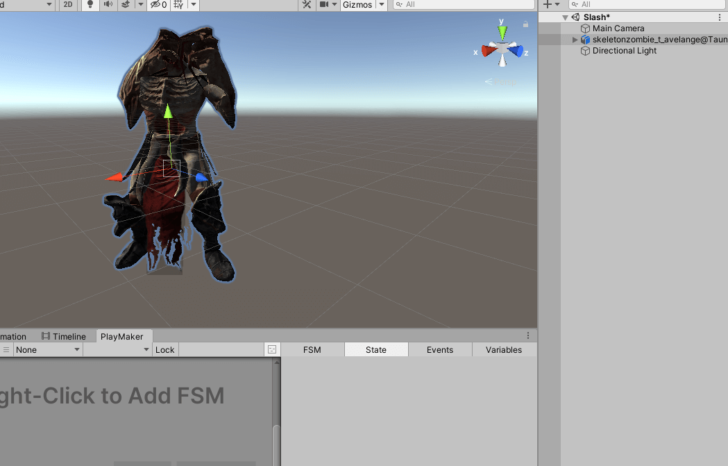
Task: Switch to the PlayMaker tab
Action: (x=122, y=336)
